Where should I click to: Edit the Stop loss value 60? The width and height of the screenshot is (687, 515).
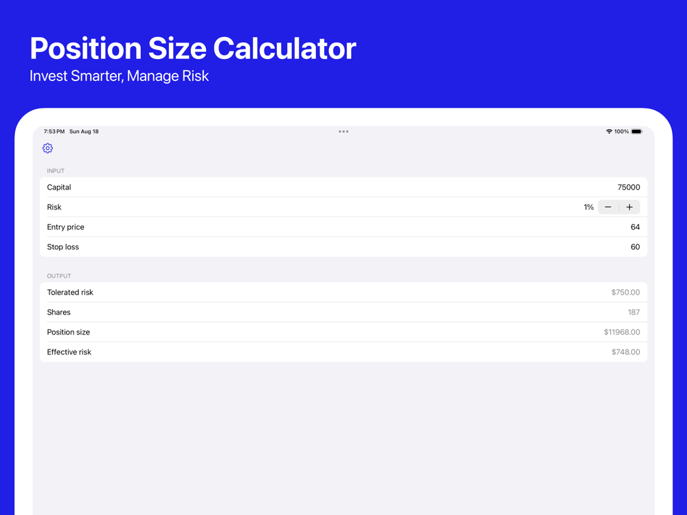pos(635,247)
